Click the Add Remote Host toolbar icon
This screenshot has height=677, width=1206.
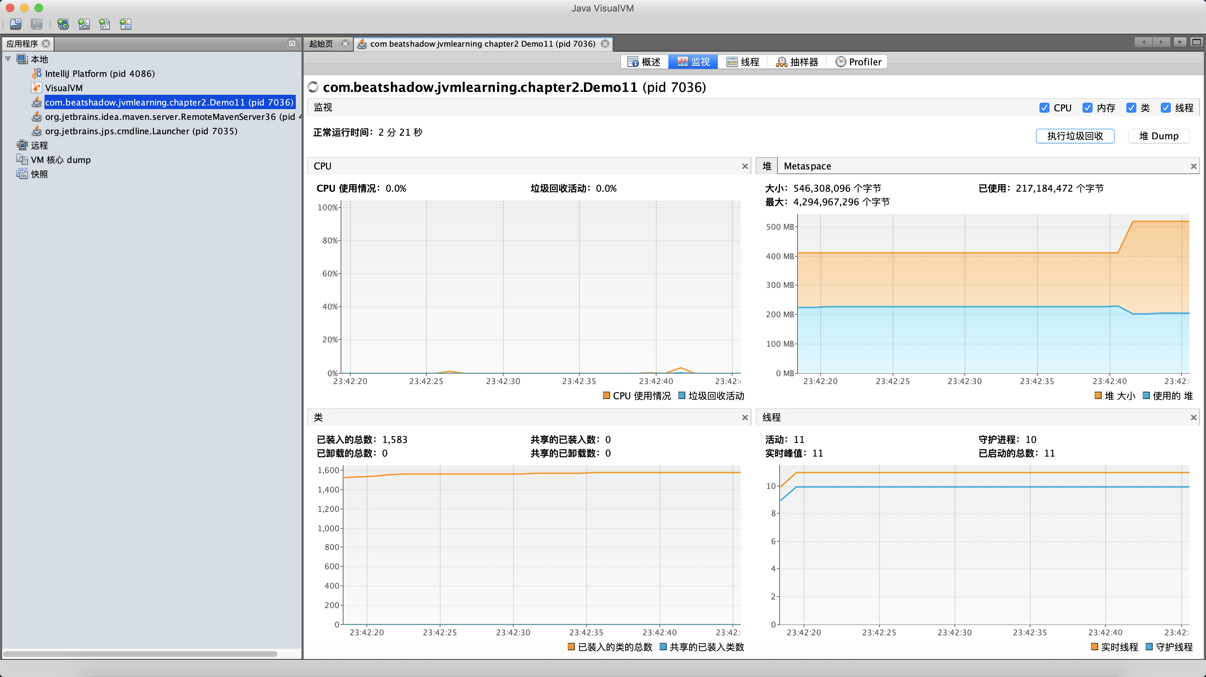coord(63,24)
